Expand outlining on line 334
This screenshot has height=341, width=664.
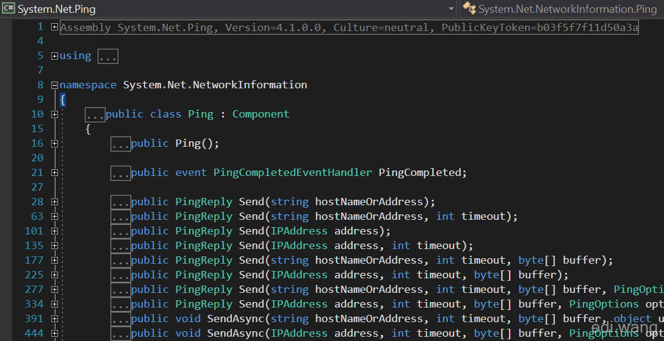[54, 304]
